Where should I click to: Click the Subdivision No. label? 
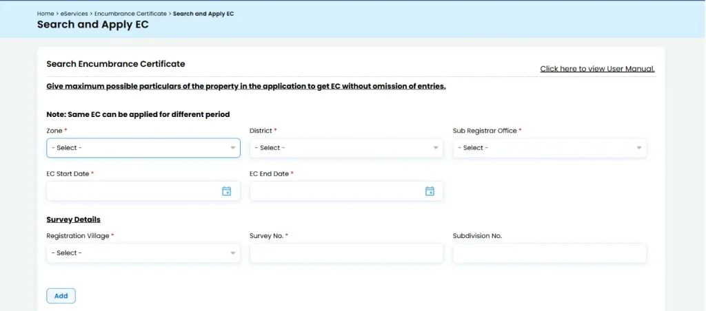click(x=477, y=236)
